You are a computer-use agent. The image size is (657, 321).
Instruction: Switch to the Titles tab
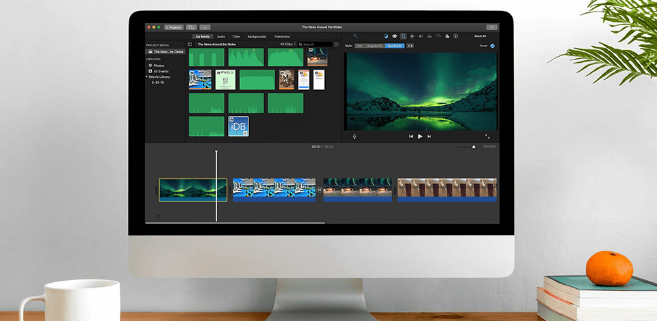point(236,36)
